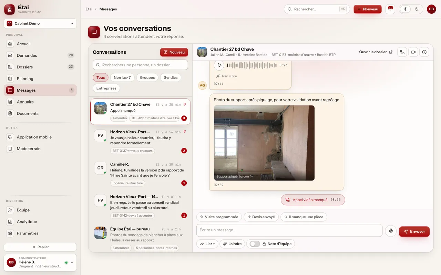
Task: Click Joindre attachment button
Action: pyautogui.click(x=232, y=244)
